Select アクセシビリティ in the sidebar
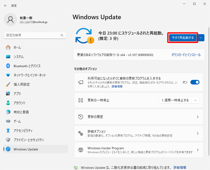210x170 pixels. [36, 130]
